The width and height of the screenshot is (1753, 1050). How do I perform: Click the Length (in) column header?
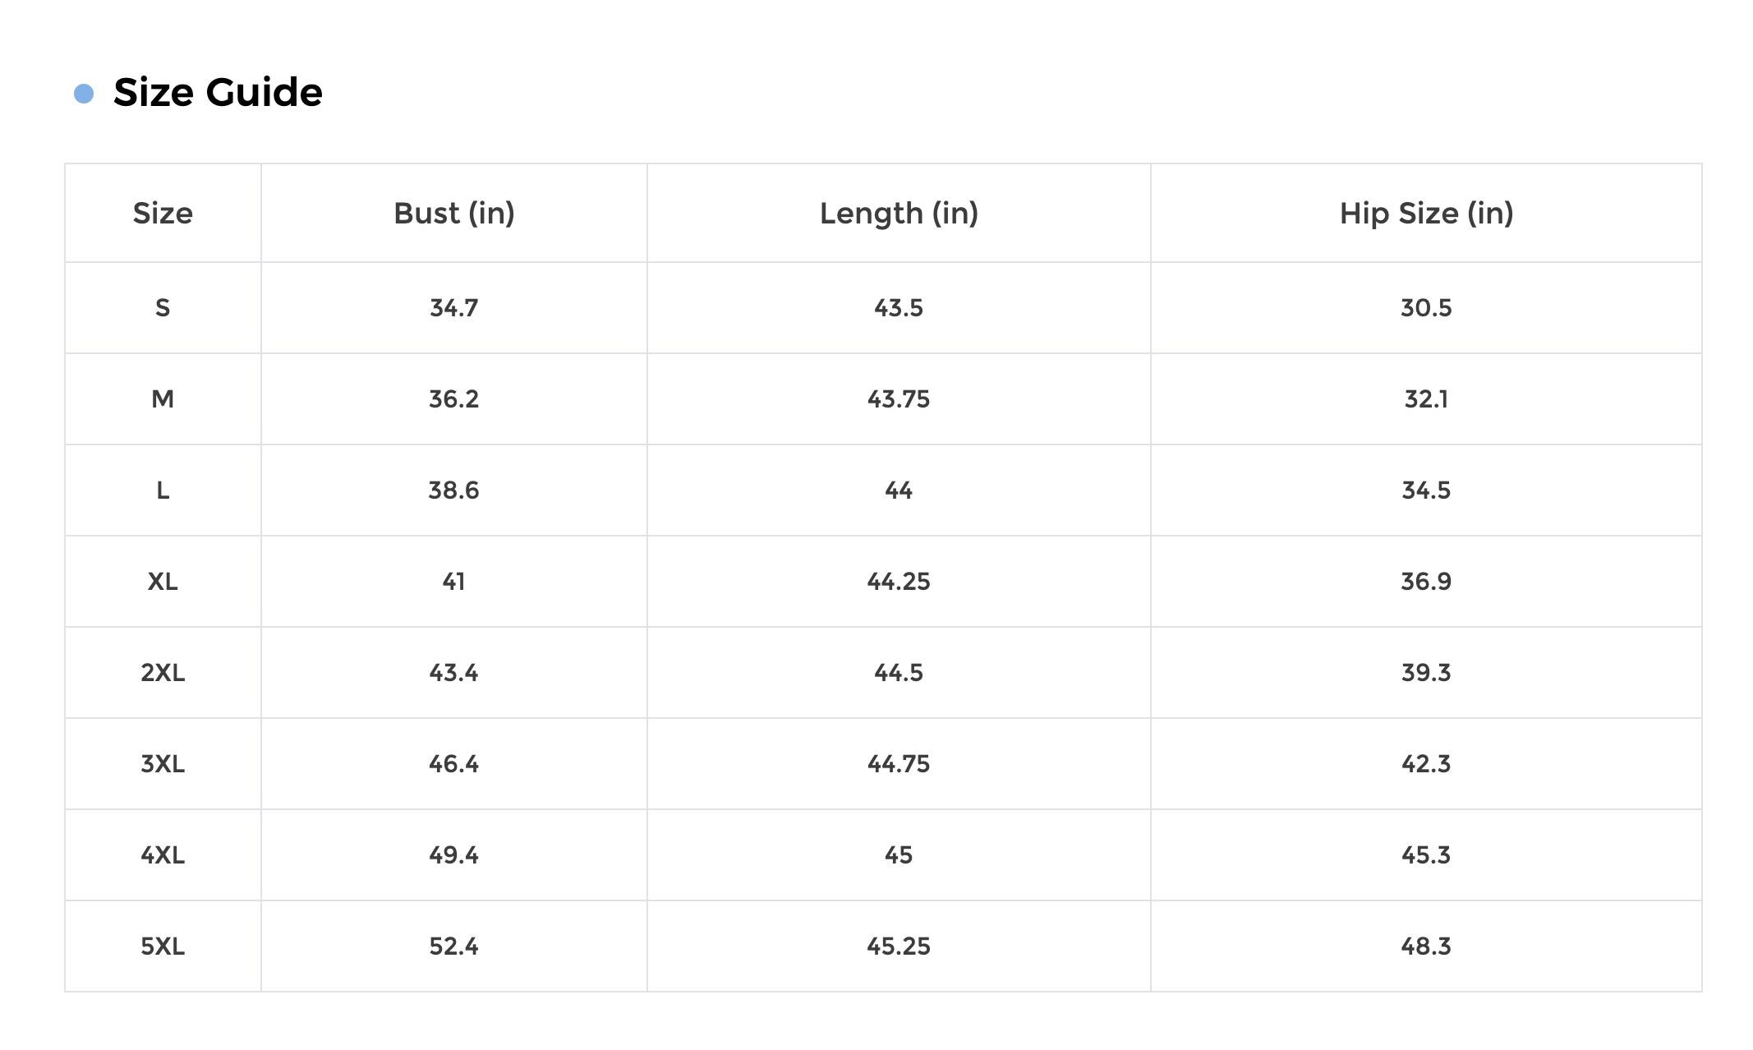(x=899, y=214)
